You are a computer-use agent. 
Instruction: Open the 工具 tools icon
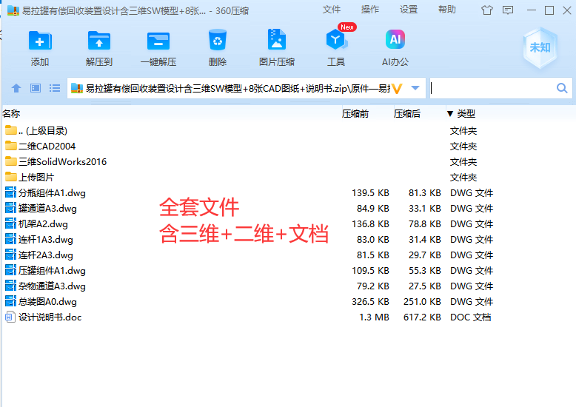(x=336, y=40)
